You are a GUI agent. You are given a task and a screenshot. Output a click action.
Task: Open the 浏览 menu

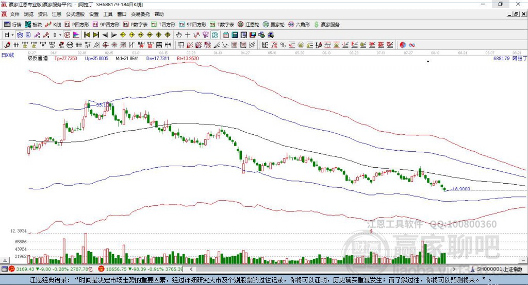click(29, 14)
